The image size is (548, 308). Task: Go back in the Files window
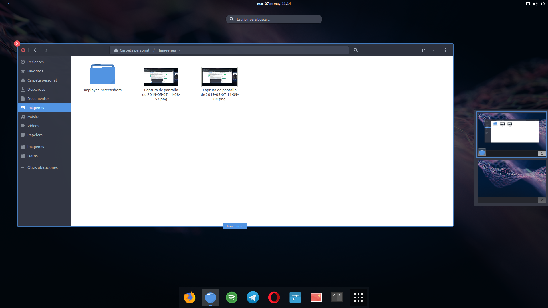pyautogui.click(x=35, y=50)
